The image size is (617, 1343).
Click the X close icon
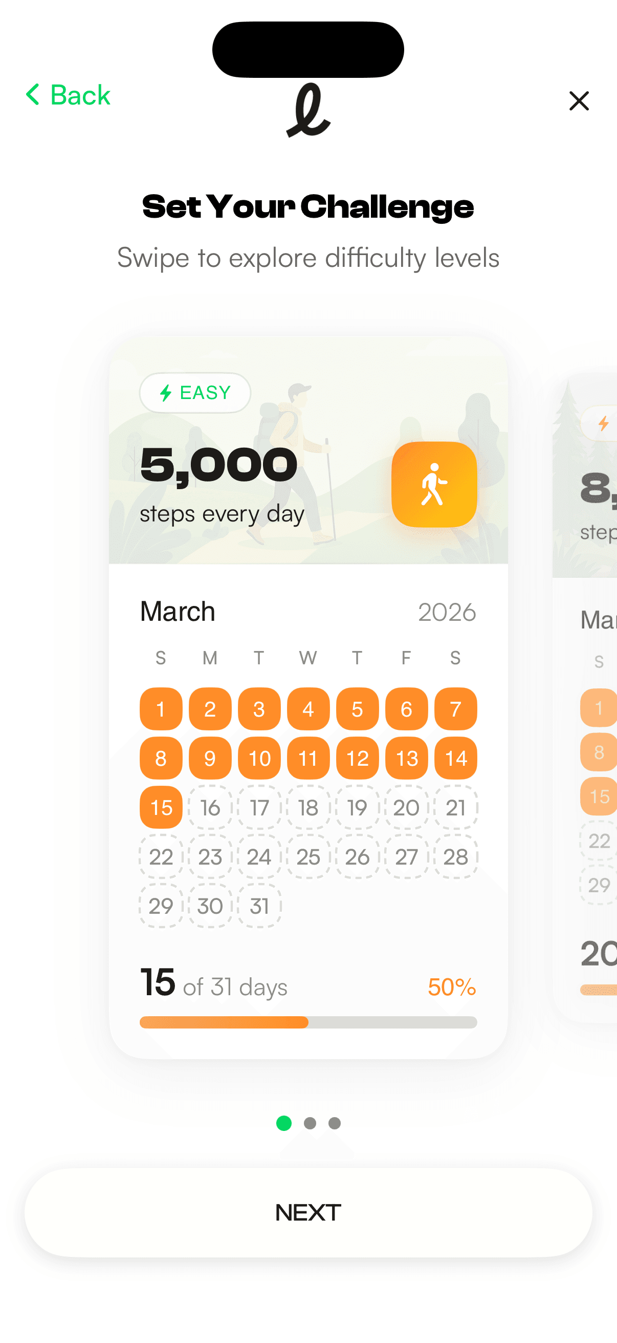click(x=579, y=100)
